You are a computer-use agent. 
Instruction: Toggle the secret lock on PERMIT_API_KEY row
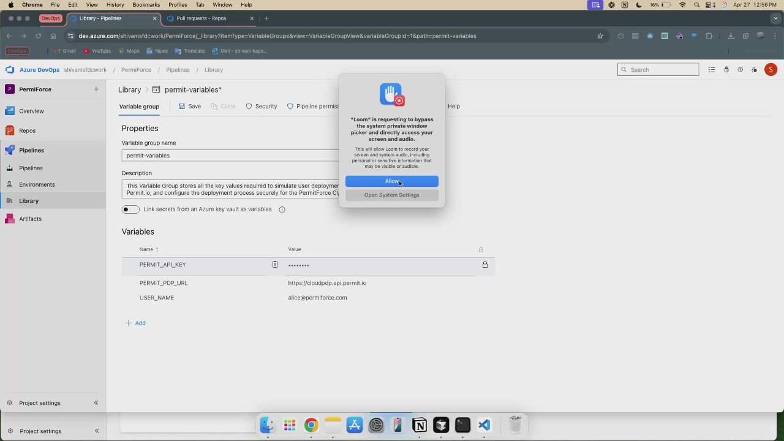tap(485, 265)
